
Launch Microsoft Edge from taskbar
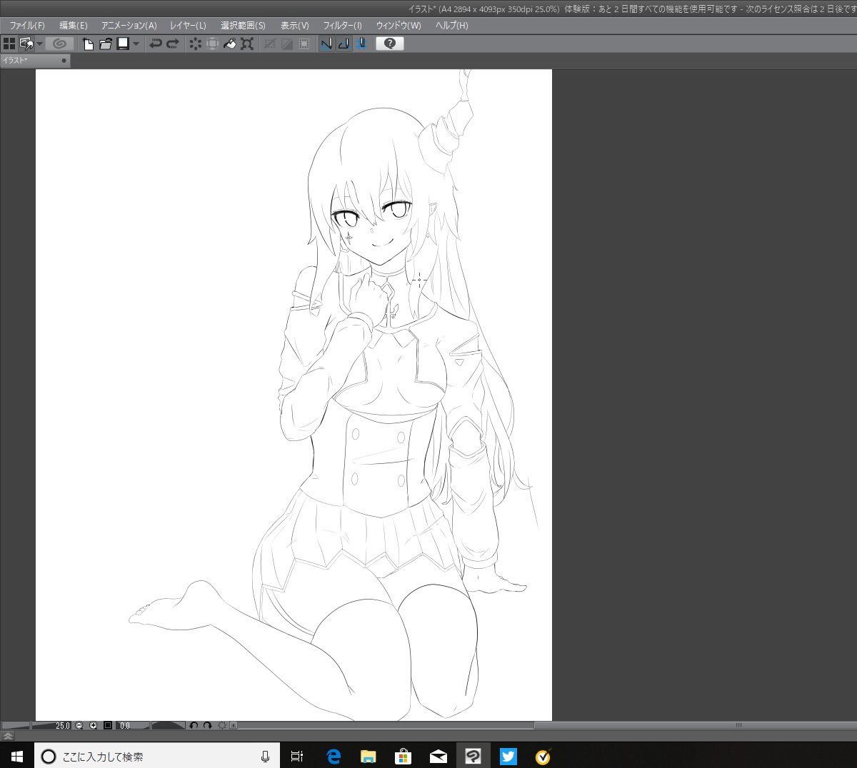pyautogui.click(x=334, y=757)
